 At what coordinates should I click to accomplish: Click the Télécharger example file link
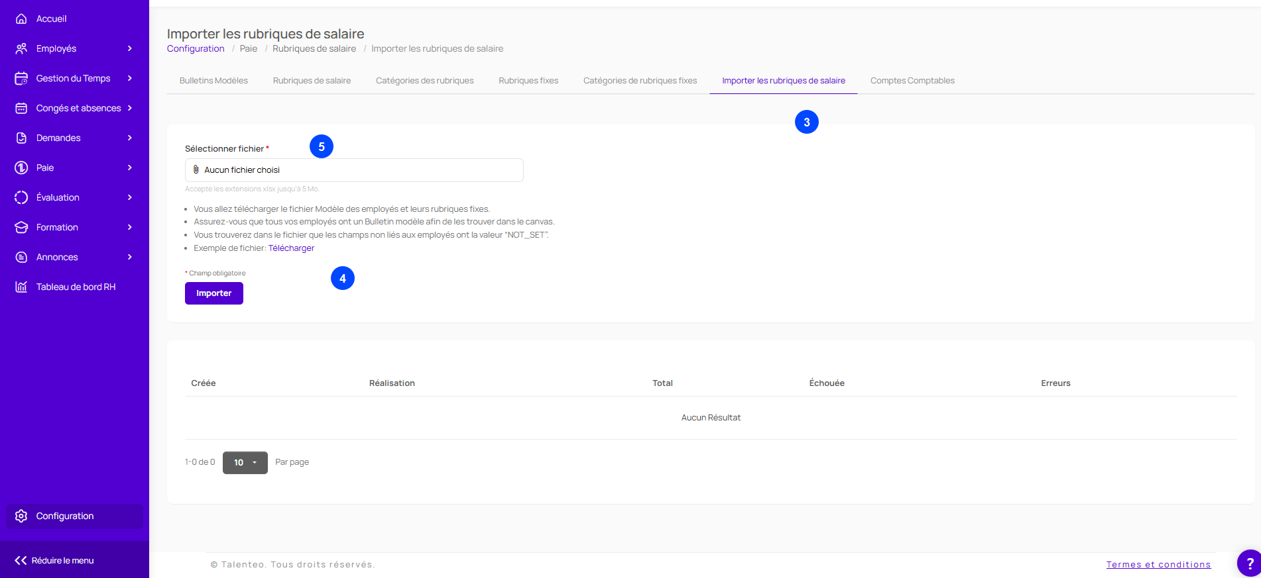pyautogui.click(x=291, y=248)
